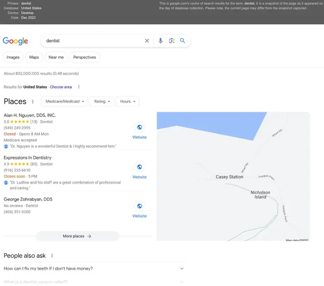Click the Google logo
This screenshot has width=324, height=286.
coord(15,41)
